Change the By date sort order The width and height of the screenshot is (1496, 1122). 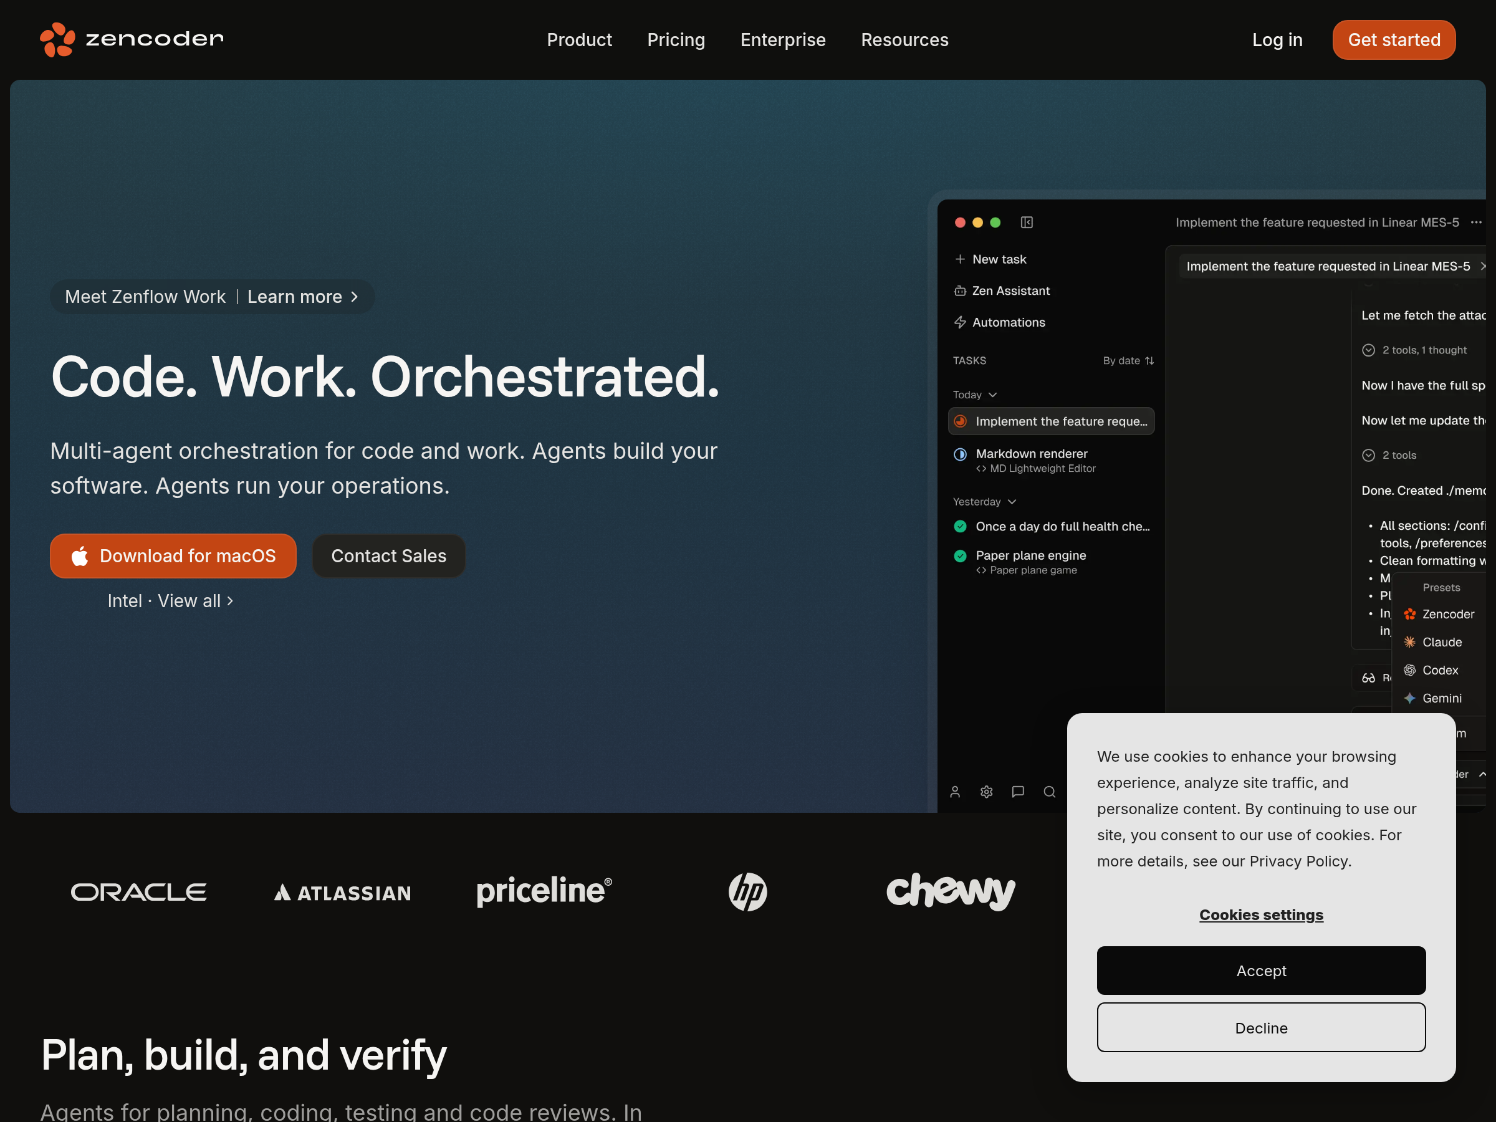coord(1128,360)
